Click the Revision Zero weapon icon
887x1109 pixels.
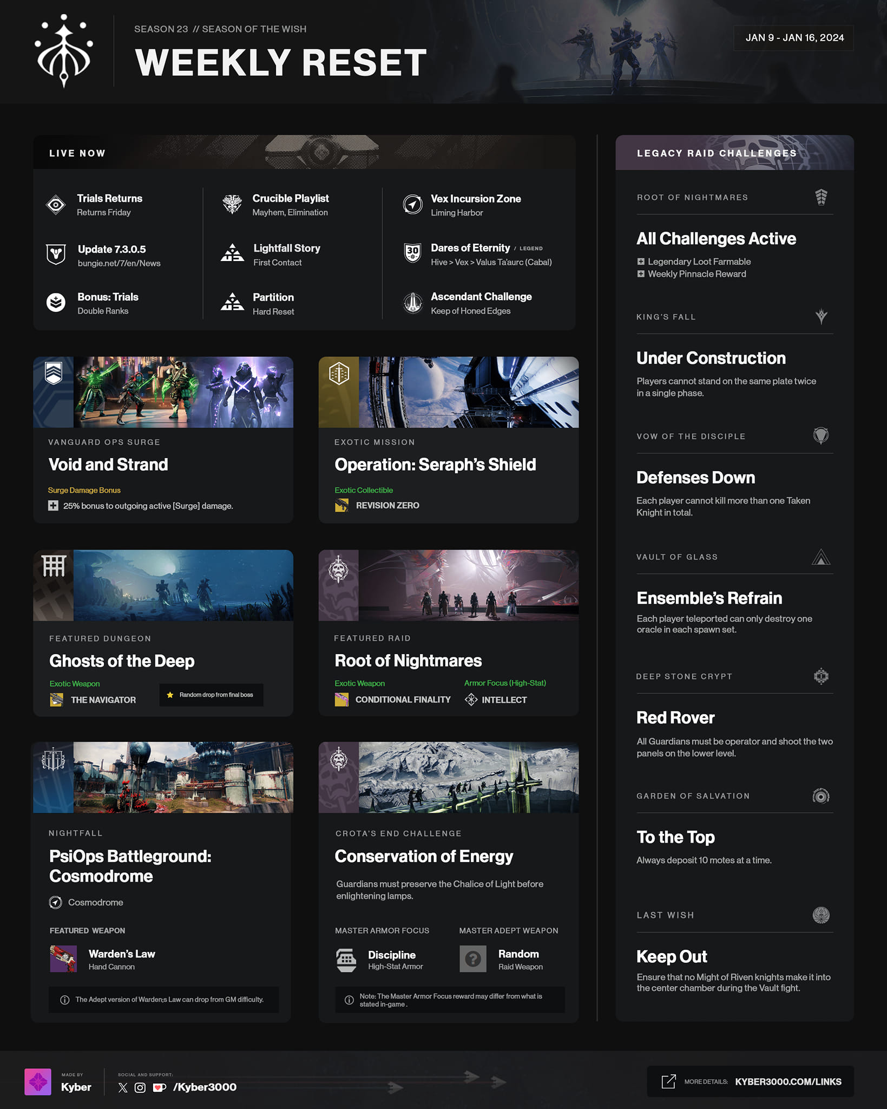pyautogui.click(x=341, y=505)
